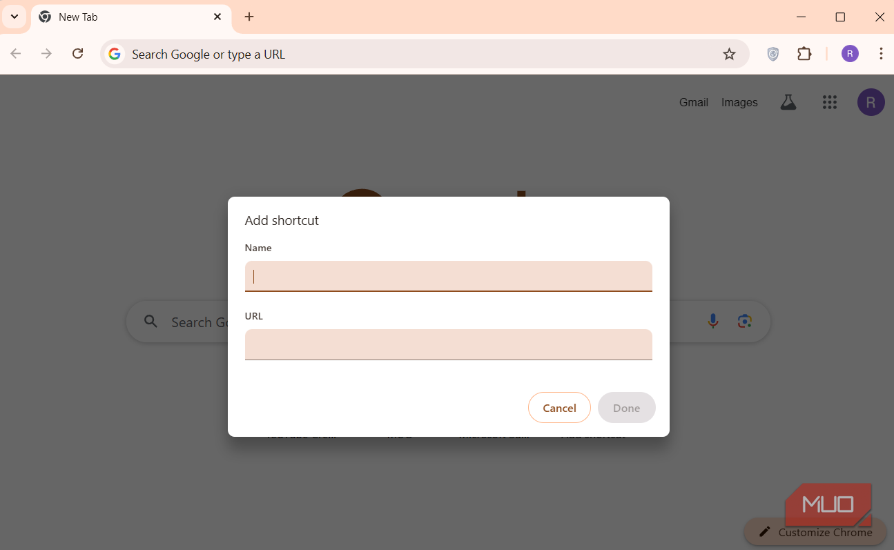Bookmark this tab with the star icon
Screen dimensions: 894x550
729,54
